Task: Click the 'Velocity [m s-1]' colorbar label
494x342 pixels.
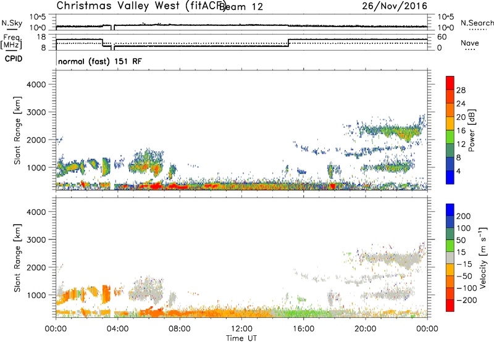Action: 483,257
